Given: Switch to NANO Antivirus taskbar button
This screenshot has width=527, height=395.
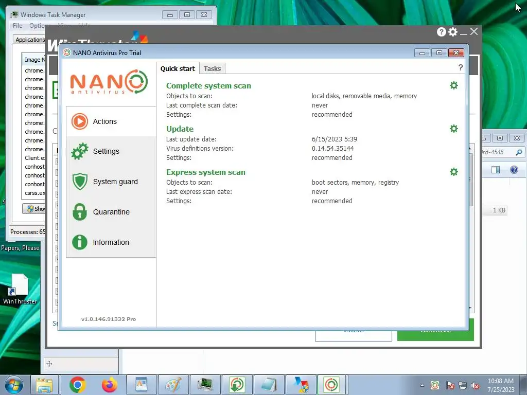Looking at the screenshot, I should coord(331,385).
